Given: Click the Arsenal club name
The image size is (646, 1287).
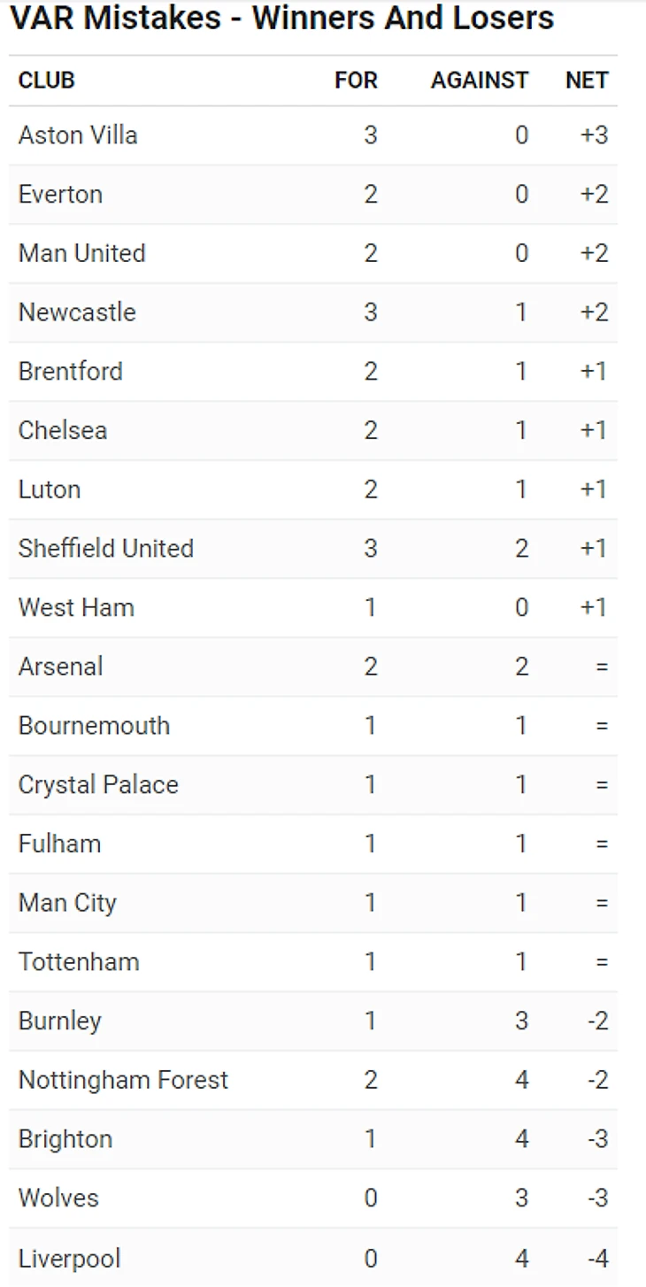Looking at the screenshot, I should pos(60,667).
